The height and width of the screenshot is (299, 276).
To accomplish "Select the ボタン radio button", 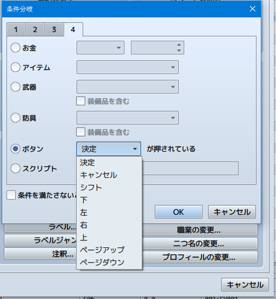I will click(16, 149).
